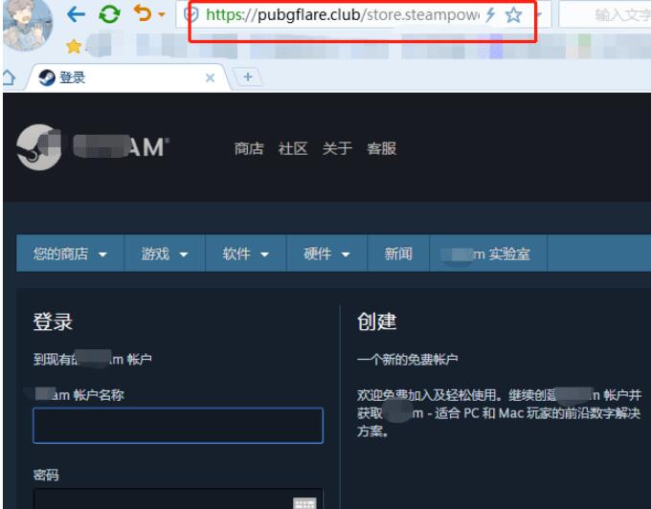Open the 商店 header menu
The height and width of the screenshot is (509, 651).
[x=249, y=148]
